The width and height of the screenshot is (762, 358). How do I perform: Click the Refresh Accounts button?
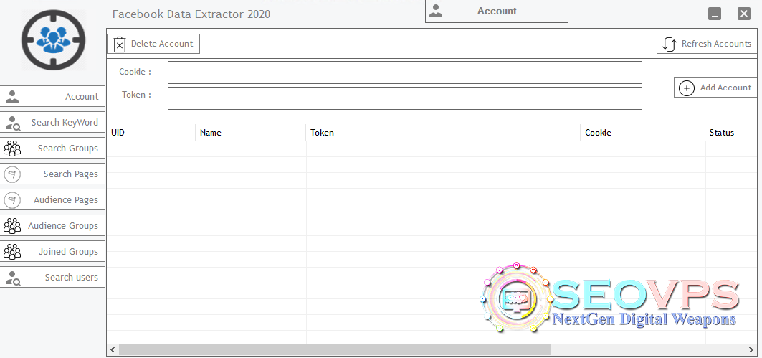707,44
